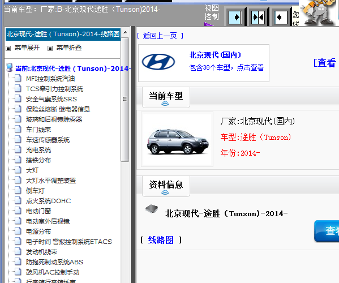Click the gray chip icon in 资料信息
The width and height of the screenshot is (339, 283).
[x=152, y=209]
